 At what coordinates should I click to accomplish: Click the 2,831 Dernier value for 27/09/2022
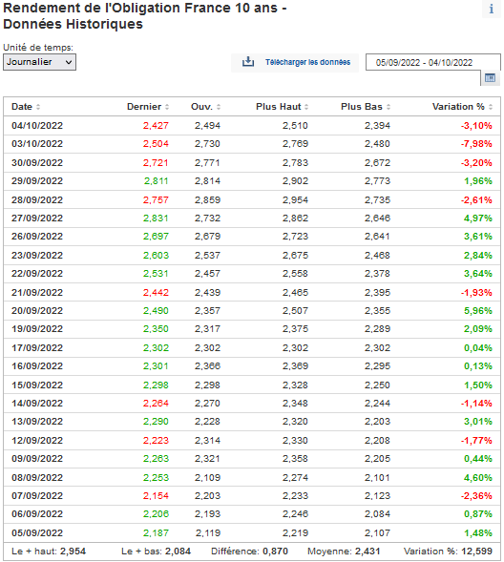pyautogui.click(x=156, y=219)
